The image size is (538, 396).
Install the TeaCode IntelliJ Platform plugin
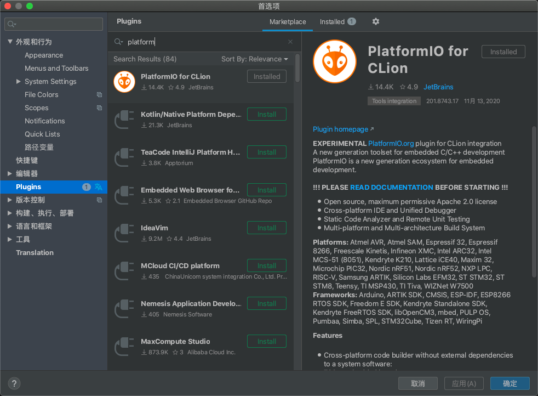267,152
